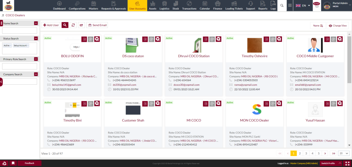The image size is (352, 167).
Task: Open Finance menu
Action: 217,5
